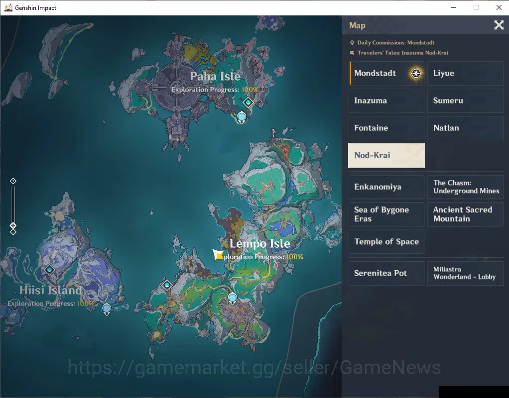
Task: Open the Natlan map
Action: click(x=465, y=128)
